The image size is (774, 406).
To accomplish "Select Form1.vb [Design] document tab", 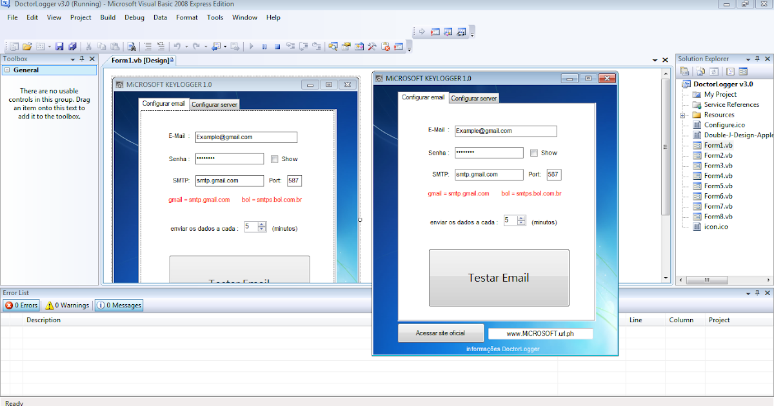I will (x=142, y=60).
